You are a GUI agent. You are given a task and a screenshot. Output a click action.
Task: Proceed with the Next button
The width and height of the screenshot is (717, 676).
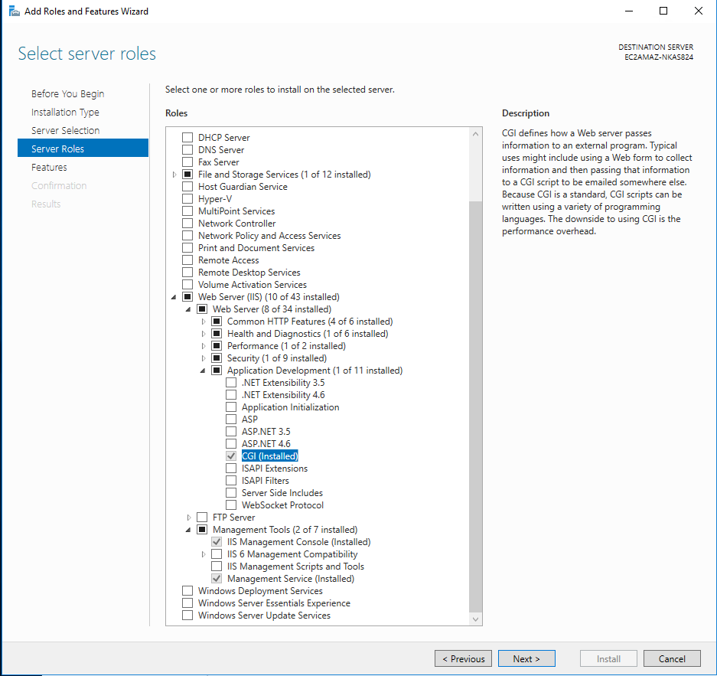point(526,658)
